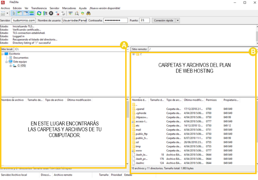Click the Nombre de usuario field
This screenshot has height=180, width=258.
pos(74,20)
